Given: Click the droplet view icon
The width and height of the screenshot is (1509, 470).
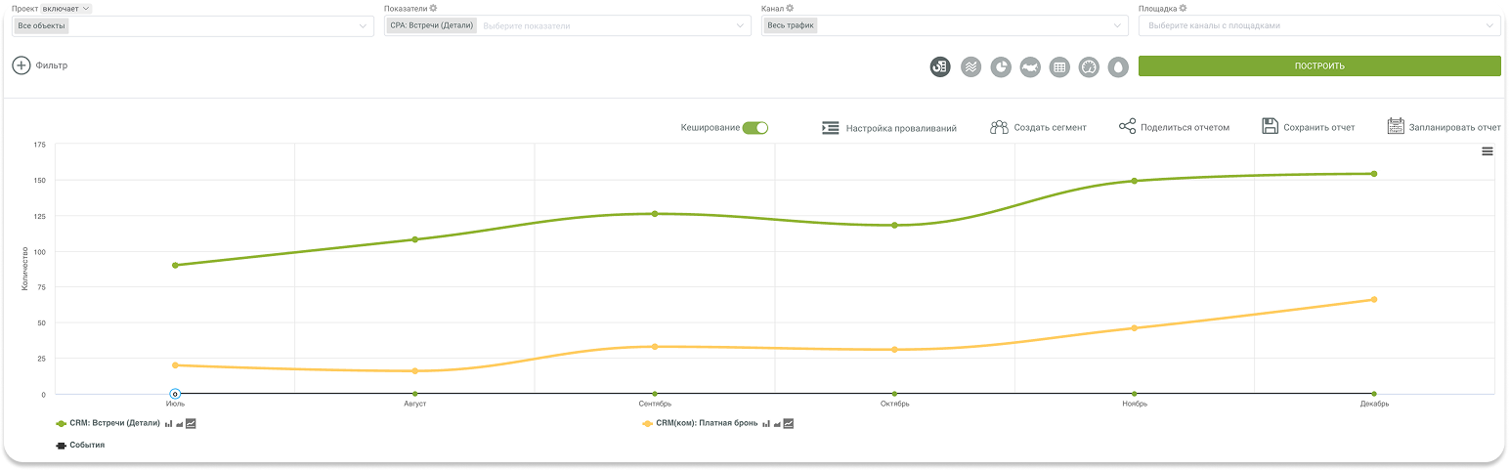Looking at the screenshot, I should tap(1118, 66).
